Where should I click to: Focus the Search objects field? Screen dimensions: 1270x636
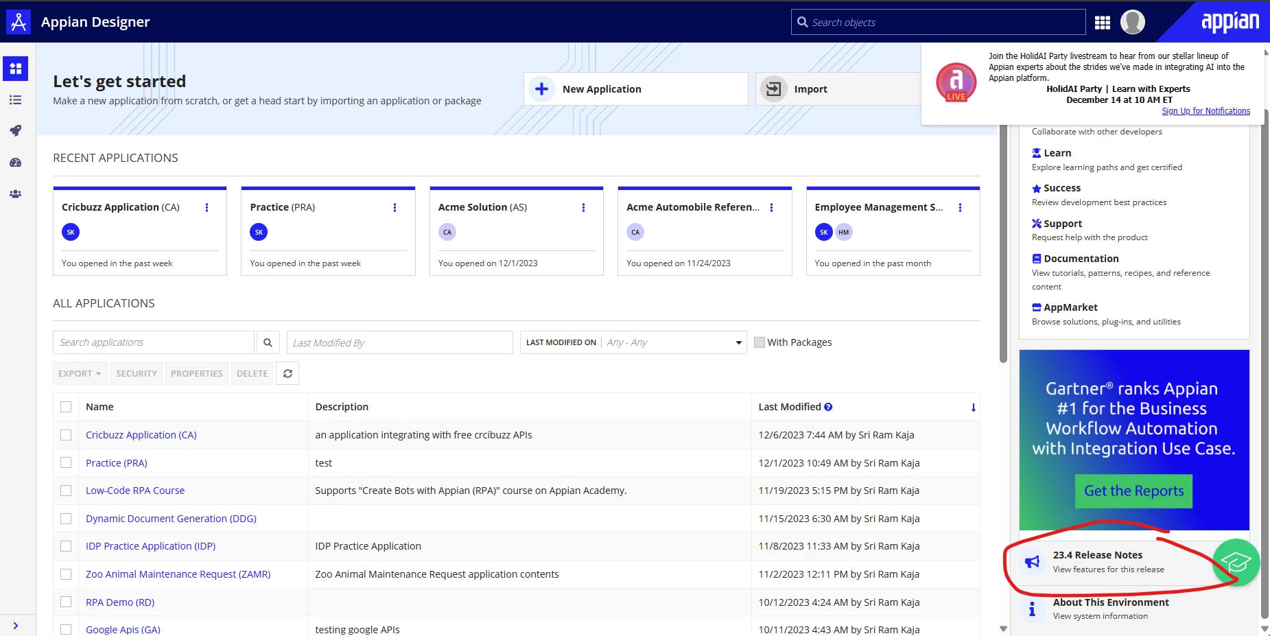click(x=939, y=22)
